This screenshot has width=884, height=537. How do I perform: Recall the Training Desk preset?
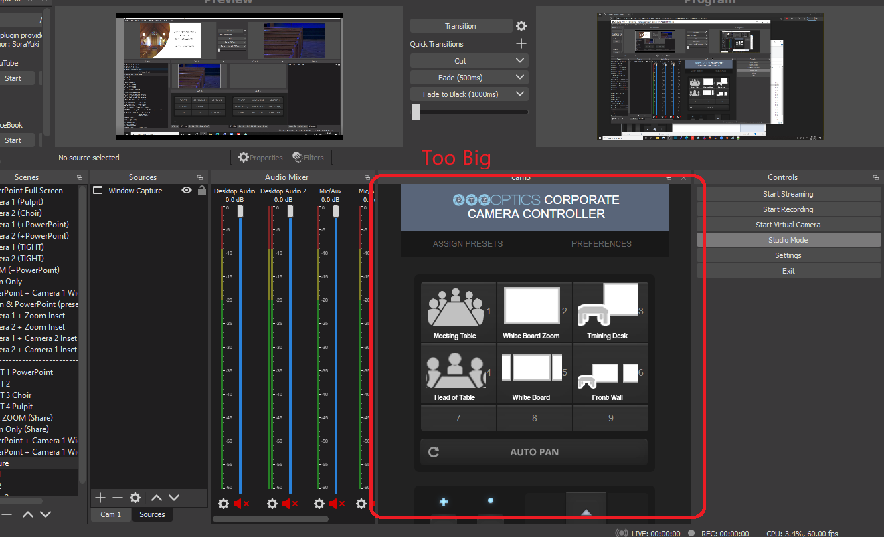[611, 312]
